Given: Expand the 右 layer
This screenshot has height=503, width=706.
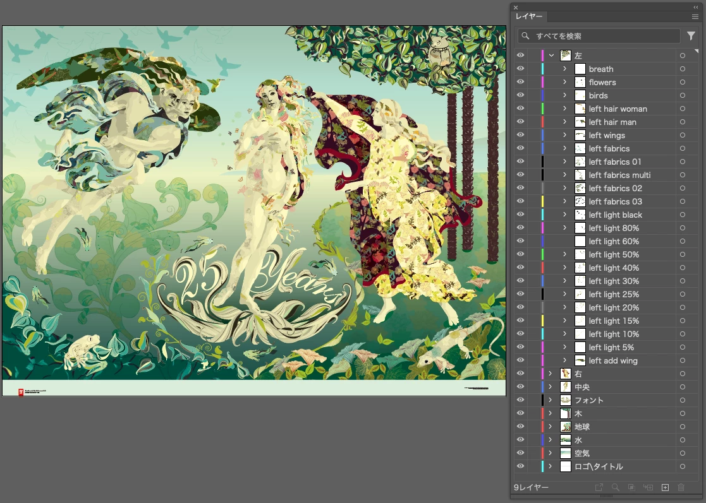Looking at the screenshot, I should point(551,373).
